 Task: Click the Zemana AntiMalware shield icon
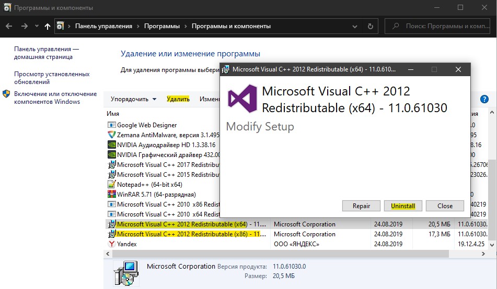coord(111,135)
